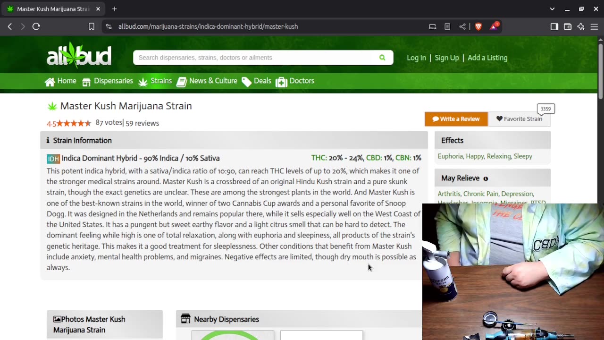This screenshot has height=340, width=604.
Task: Open the 59 reviews link
Action: [x=142, y=123]
